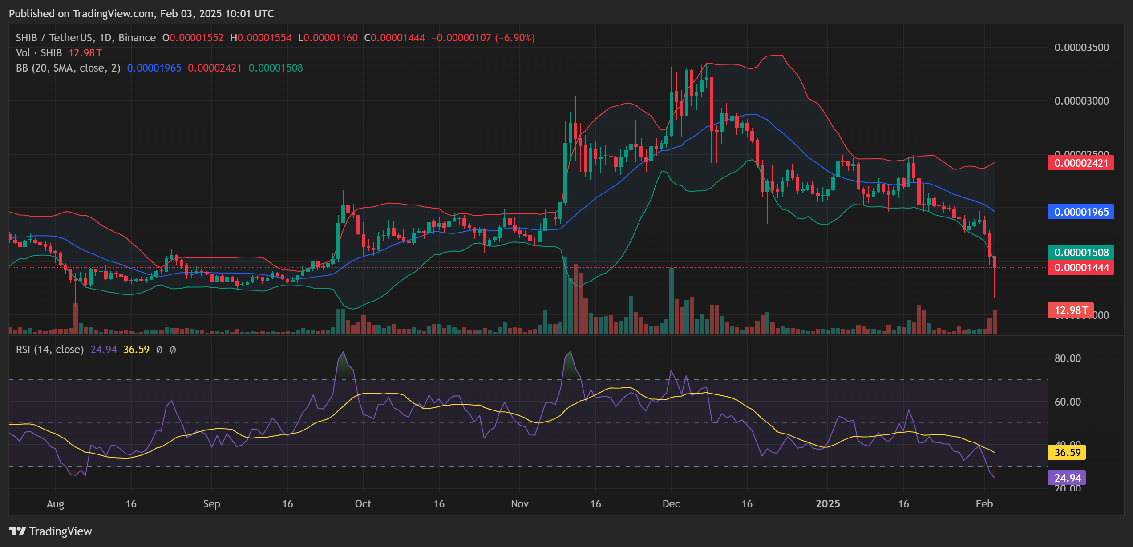Click the Published on TradingView.com header text

point(141,14)
